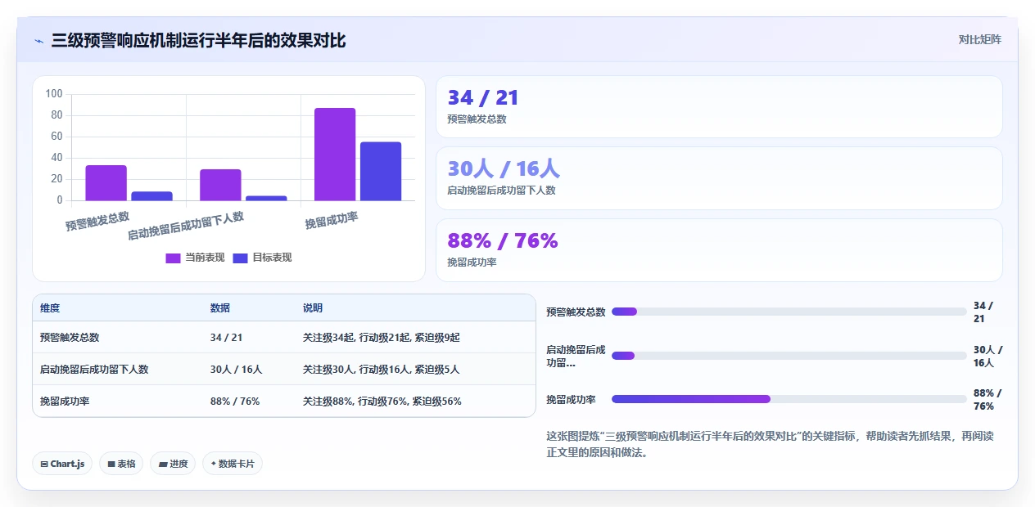Click the purple 启动挽留后成功留下人数 chart bar
The height and width of the screenshot is (507, 1035).
tap(220, 185)
